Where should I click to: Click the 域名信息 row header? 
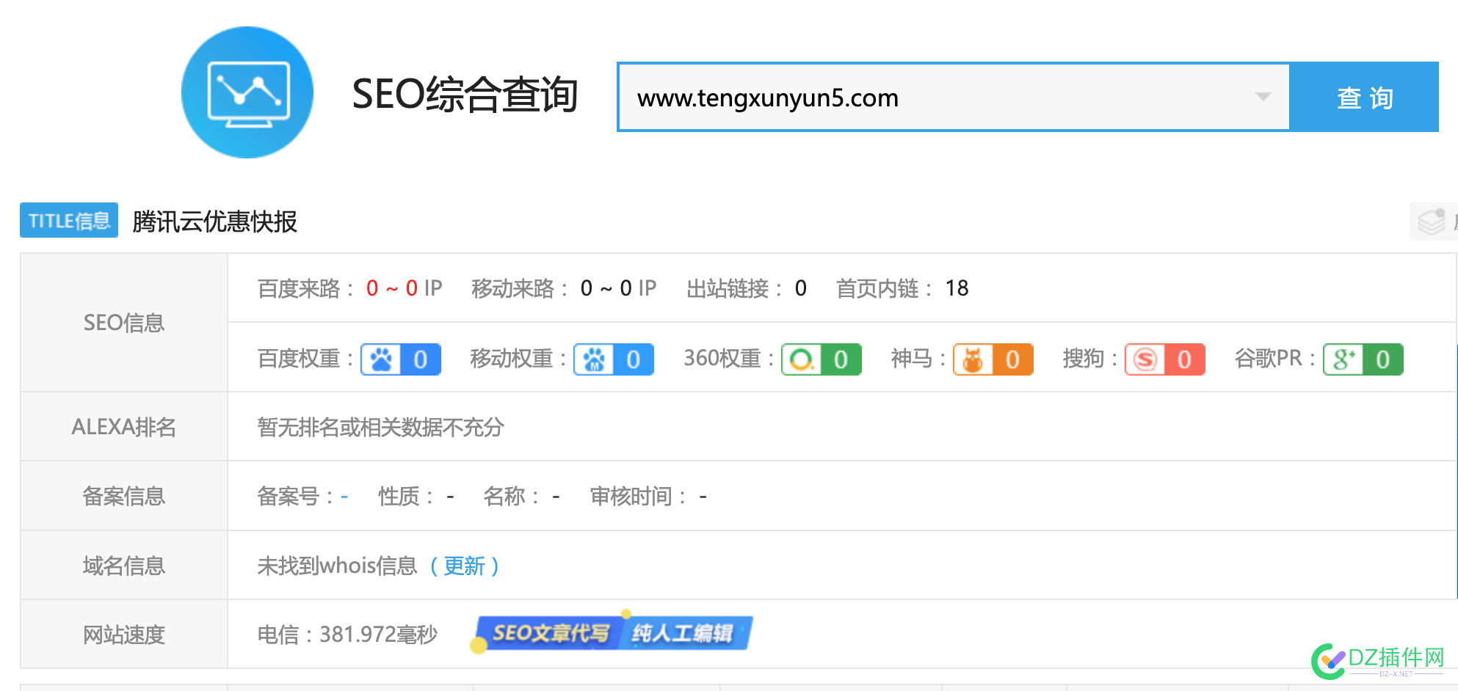tap(124, 566)
